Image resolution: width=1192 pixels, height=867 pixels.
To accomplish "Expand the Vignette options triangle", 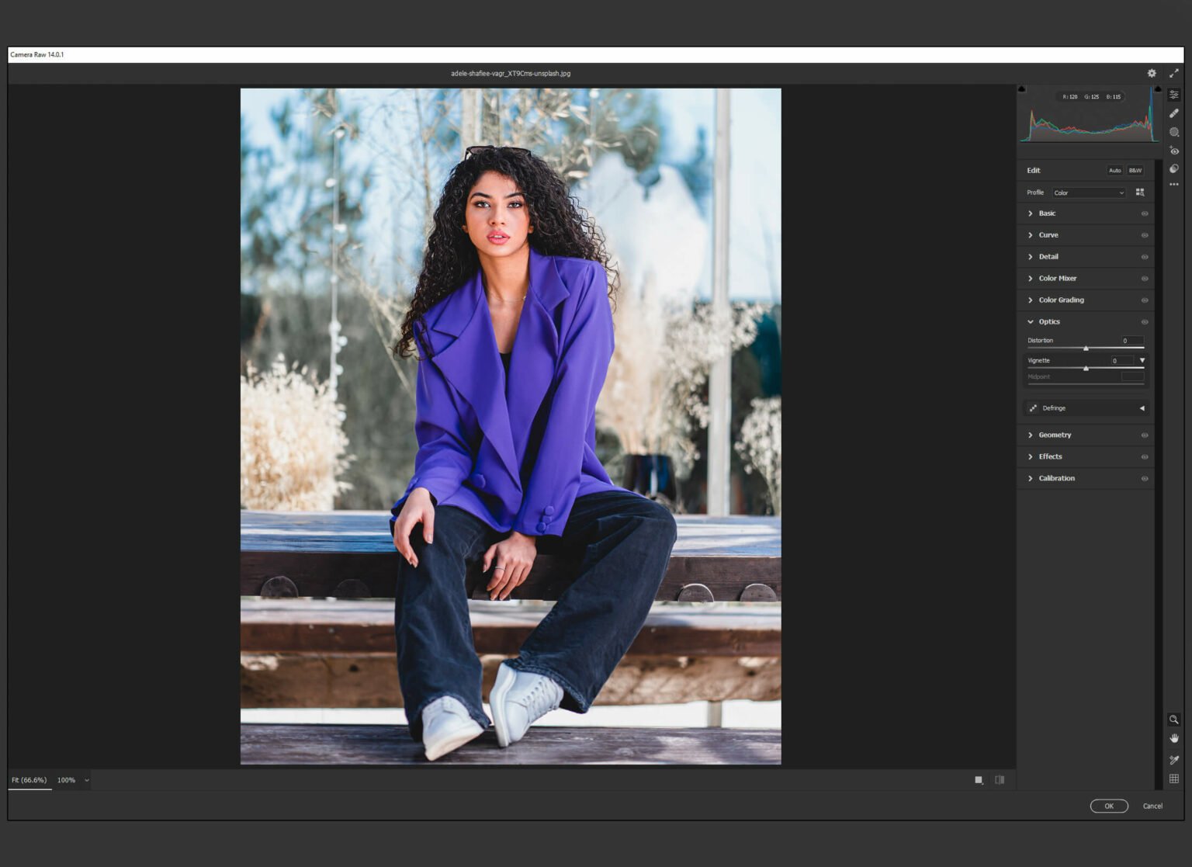I will (x=1142, y=360).
